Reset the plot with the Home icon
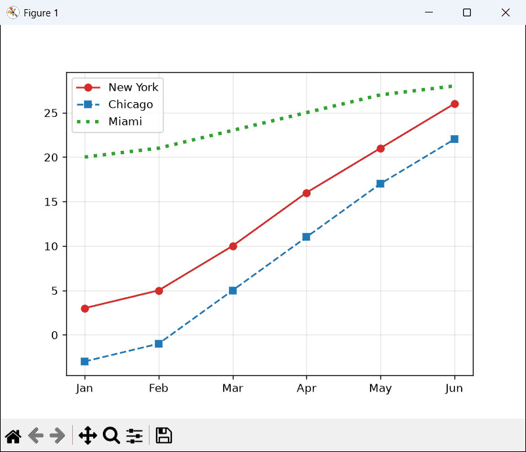The image size is (526, 452). pos(13,436)
